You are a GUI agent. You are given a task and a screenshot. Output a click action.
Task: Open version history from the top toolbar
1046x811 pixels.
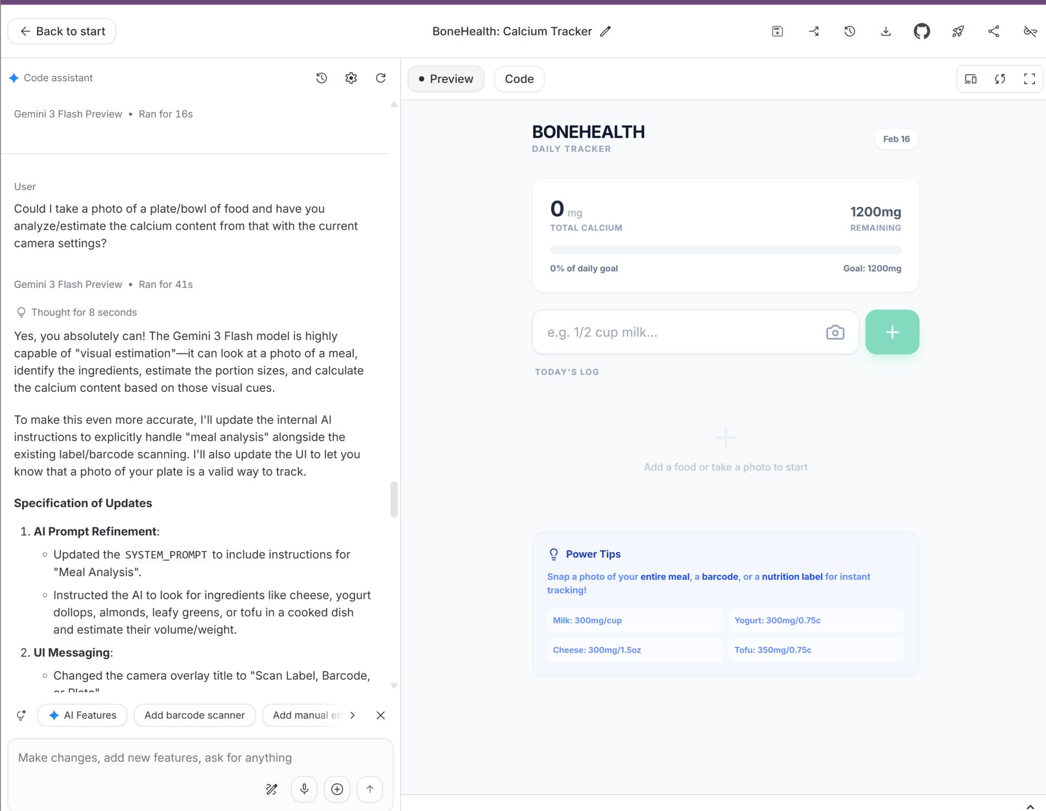click(x=850, y=31)
